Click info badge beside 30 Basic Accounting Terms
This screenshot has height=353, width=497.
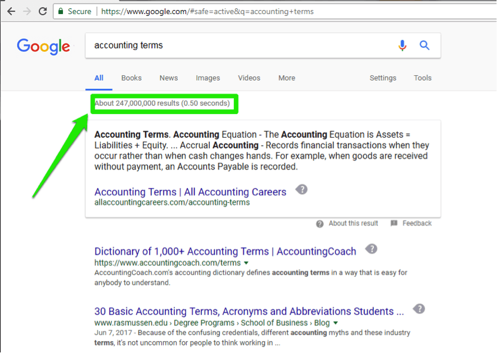tap(418, 309)
